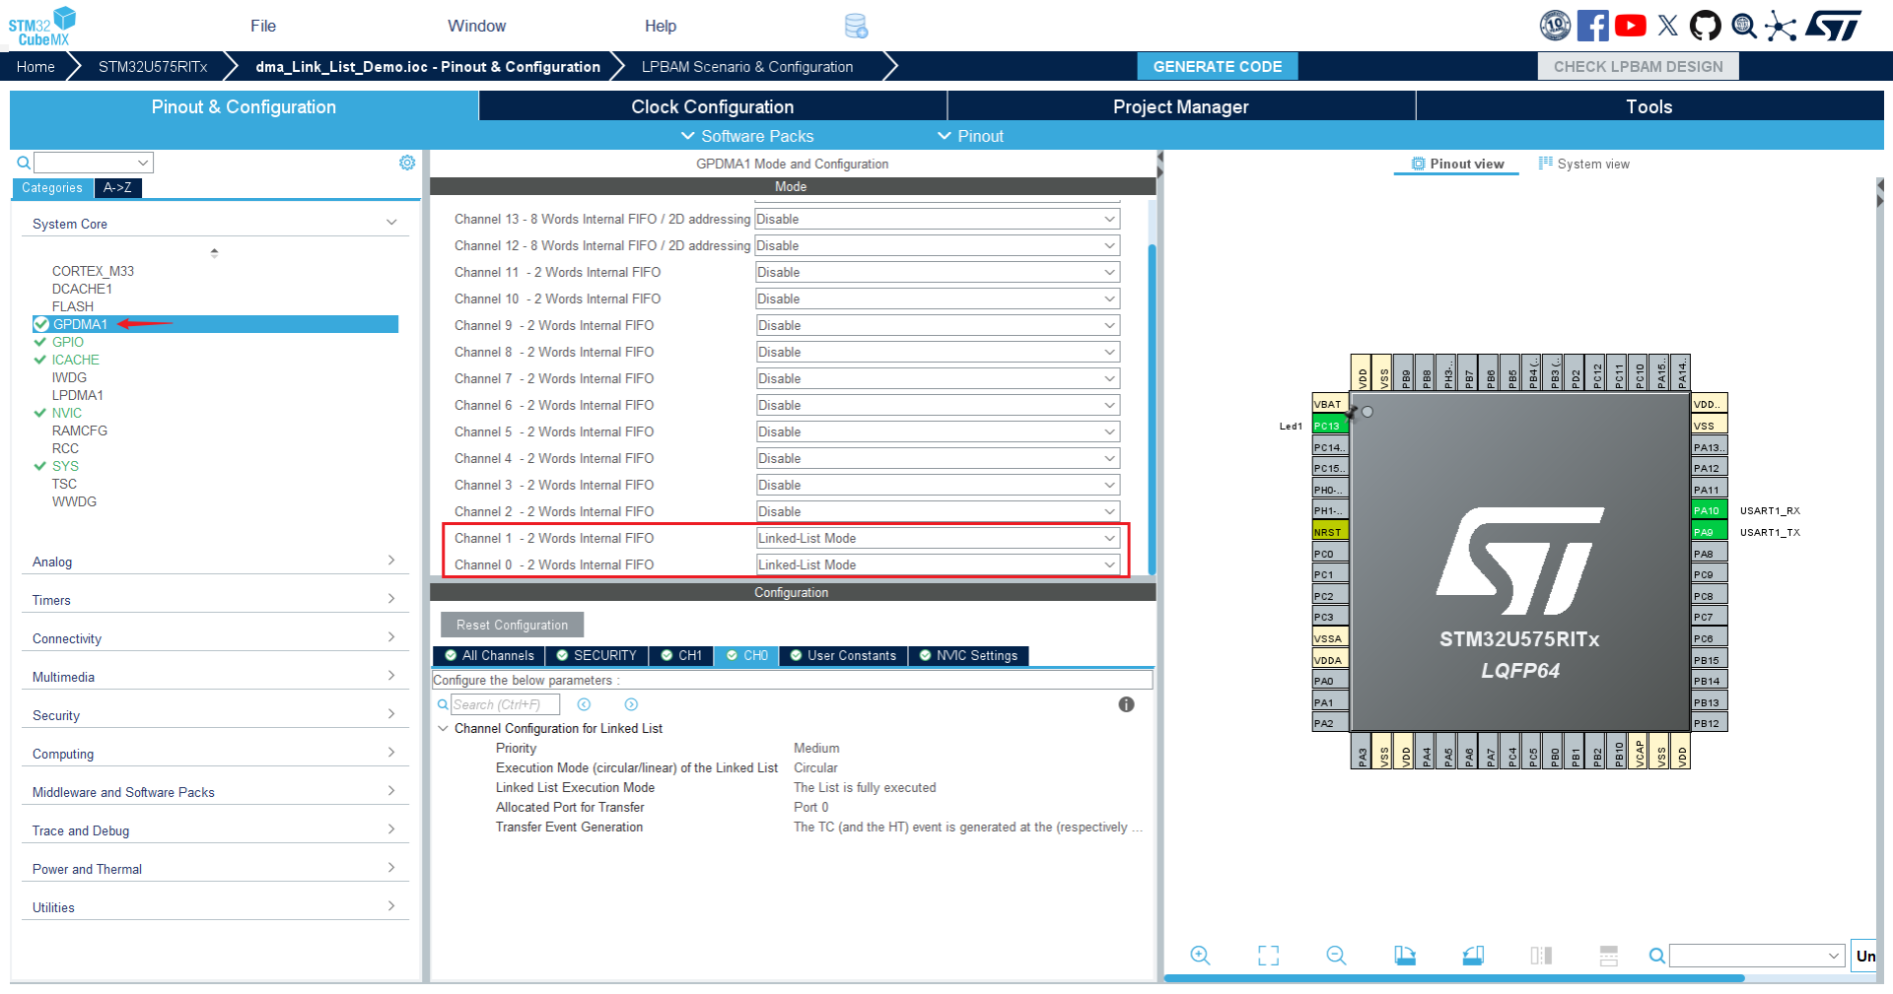
Task: Fit chip pinout to window
Action: (x=1268, y=955)
